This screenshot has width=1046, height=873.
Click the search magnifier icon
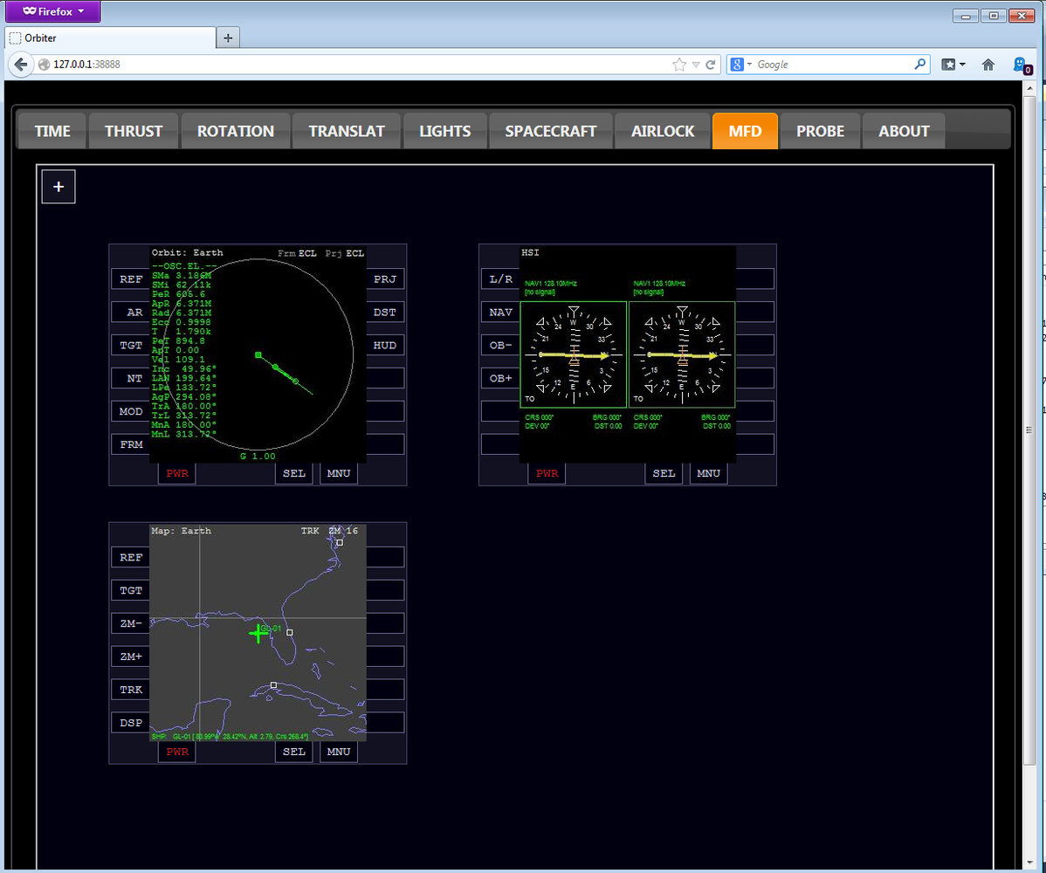[920, 64]
